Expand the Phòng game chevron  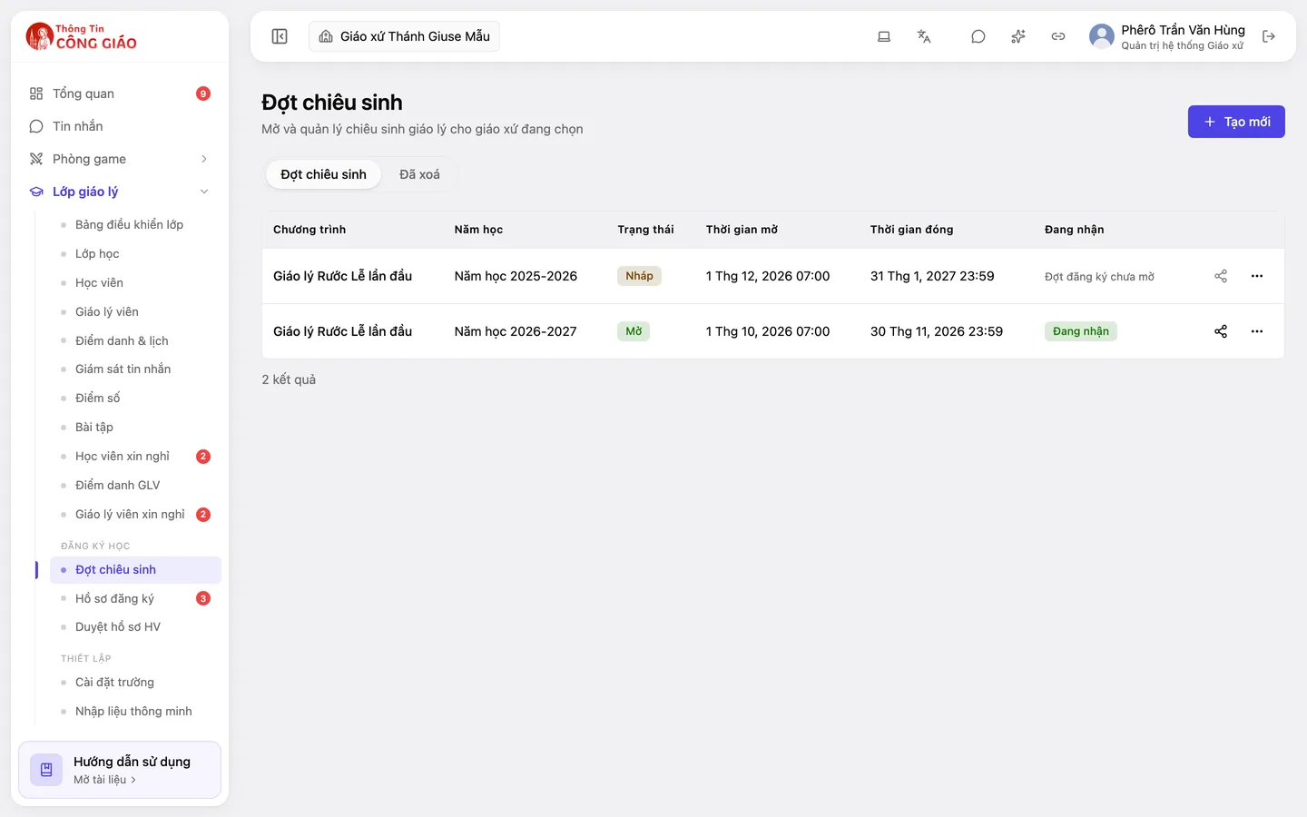tap(204, 159)
